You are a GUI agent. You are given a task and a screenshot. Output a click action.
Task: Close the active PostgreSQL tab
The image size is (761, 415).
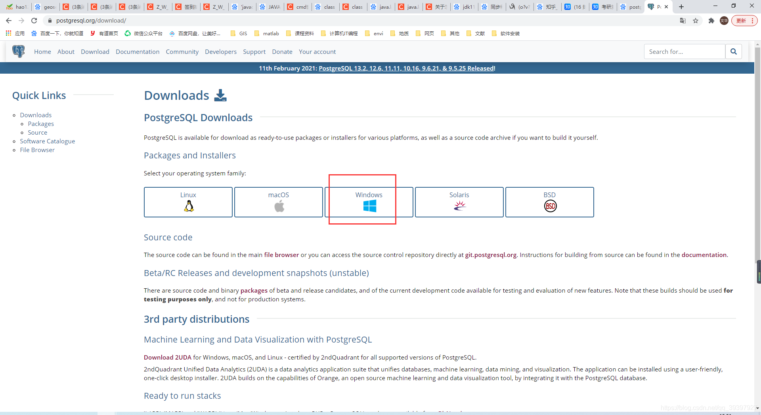[666, 7]
